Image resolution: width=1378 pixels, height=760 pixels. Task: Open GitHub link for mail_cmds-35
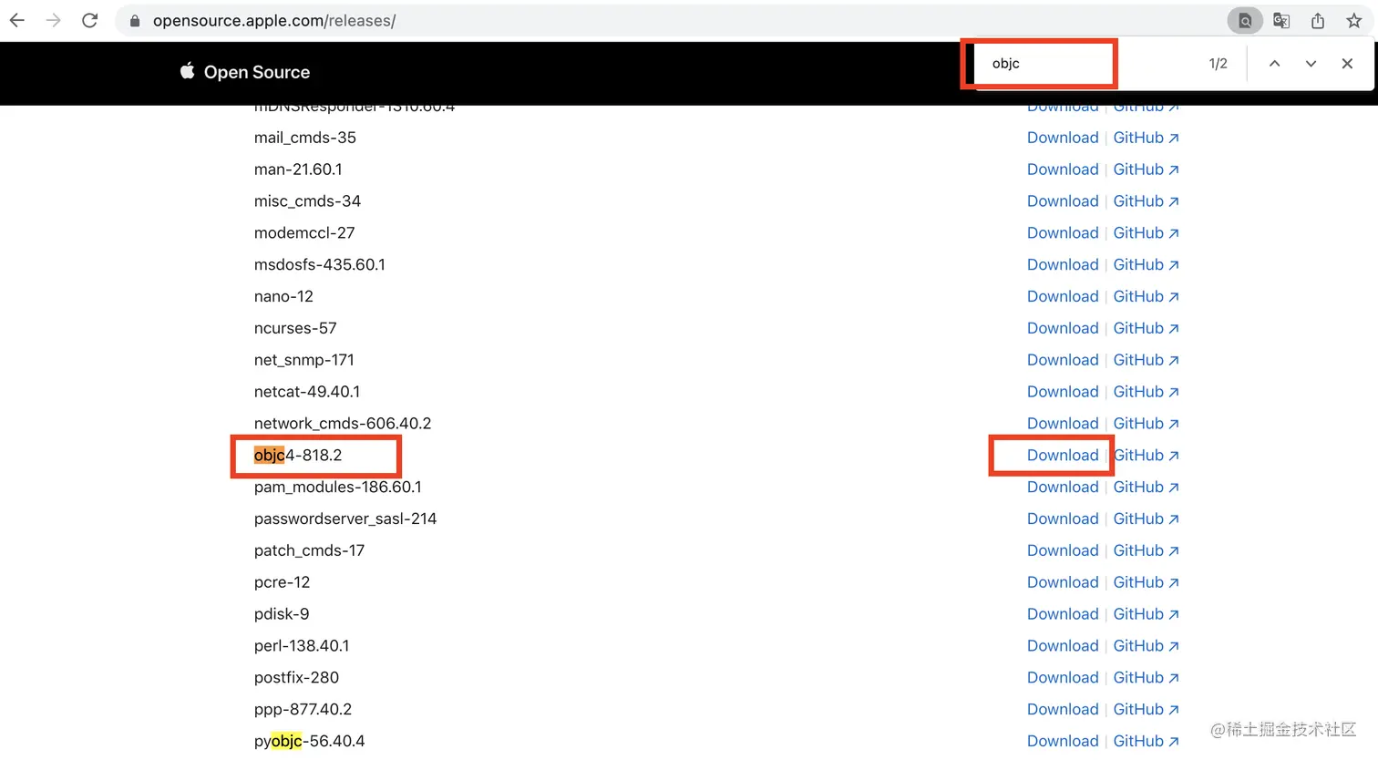tap(1146, 138)
